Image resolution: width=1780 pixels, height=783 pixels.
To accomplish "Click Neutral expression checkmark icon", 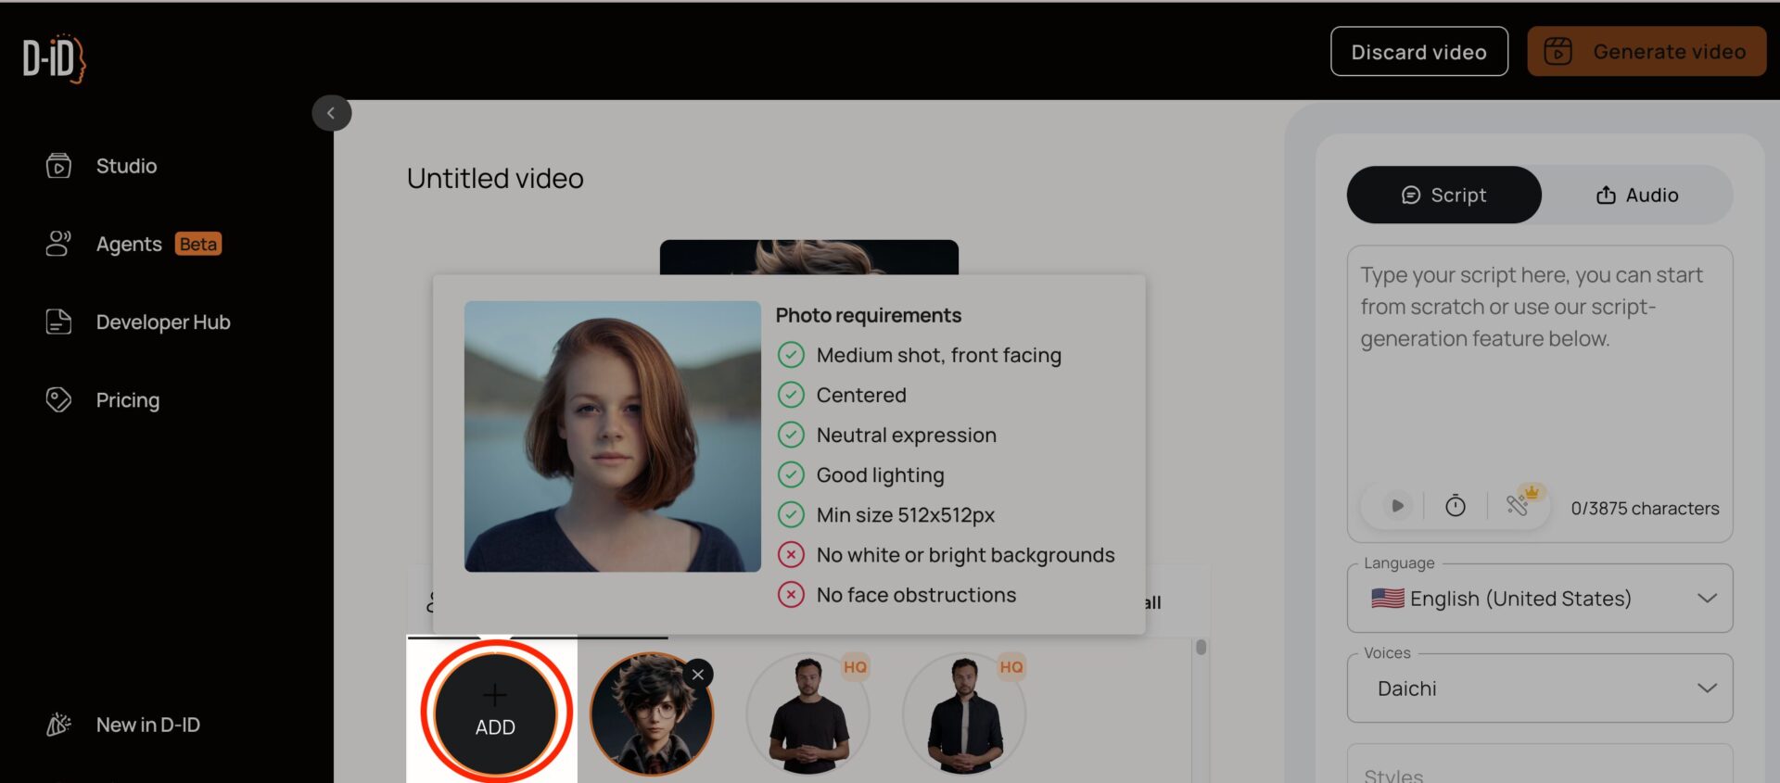I will pos(791,435).
